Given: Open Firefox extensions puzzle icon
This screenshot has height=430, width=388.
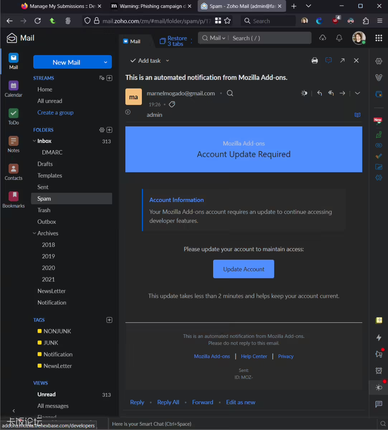Looking at the screenshot, I should click(x=366, y=21).
